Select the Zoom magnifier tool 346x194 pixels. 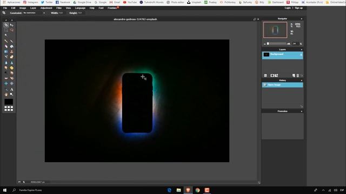tap(12, 94)
